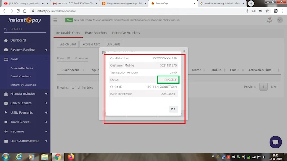The width and height of the screenshot is (287, 161).
Task: Expand the Travel Services section
Action: coord(46,122)
